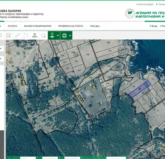
Task: Choose the polygon area measurement tool
Action: [x=26, y=35]
